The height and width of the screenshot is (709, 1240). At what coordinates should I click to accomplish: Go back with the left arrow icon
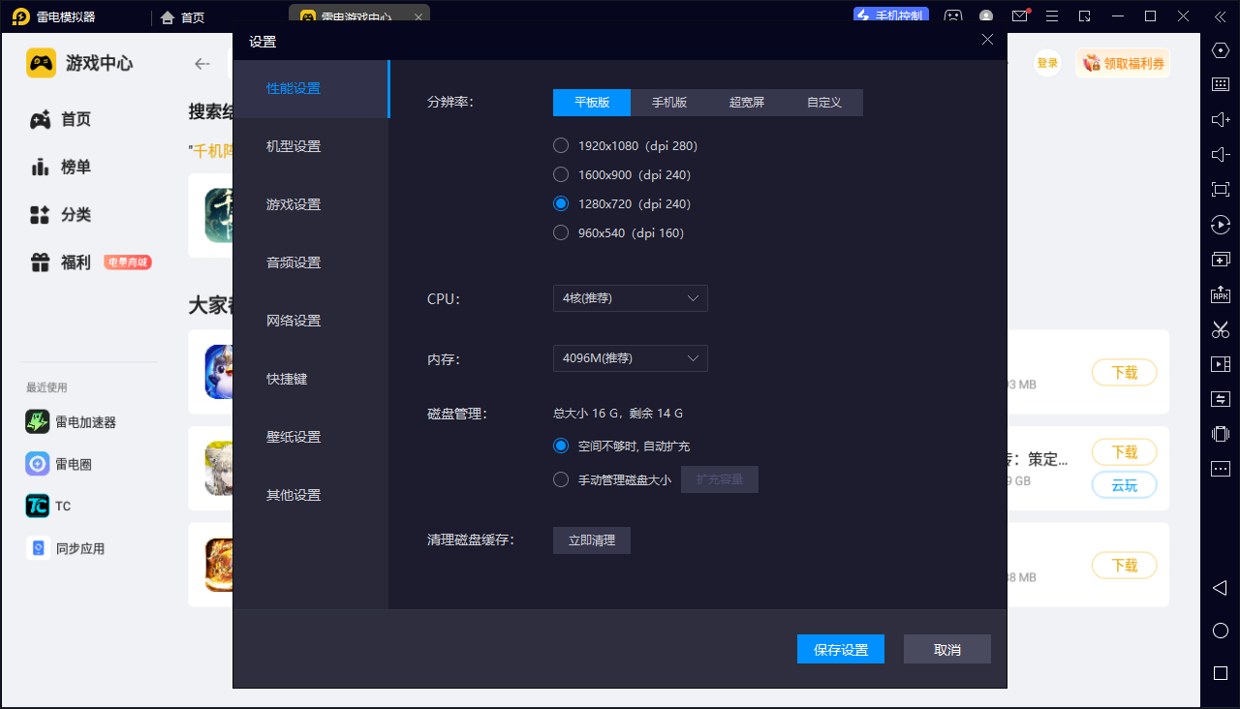202,64
